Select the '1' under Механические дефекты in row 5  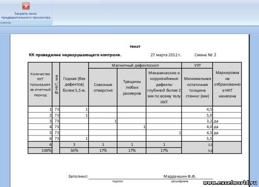coord(180,132)
